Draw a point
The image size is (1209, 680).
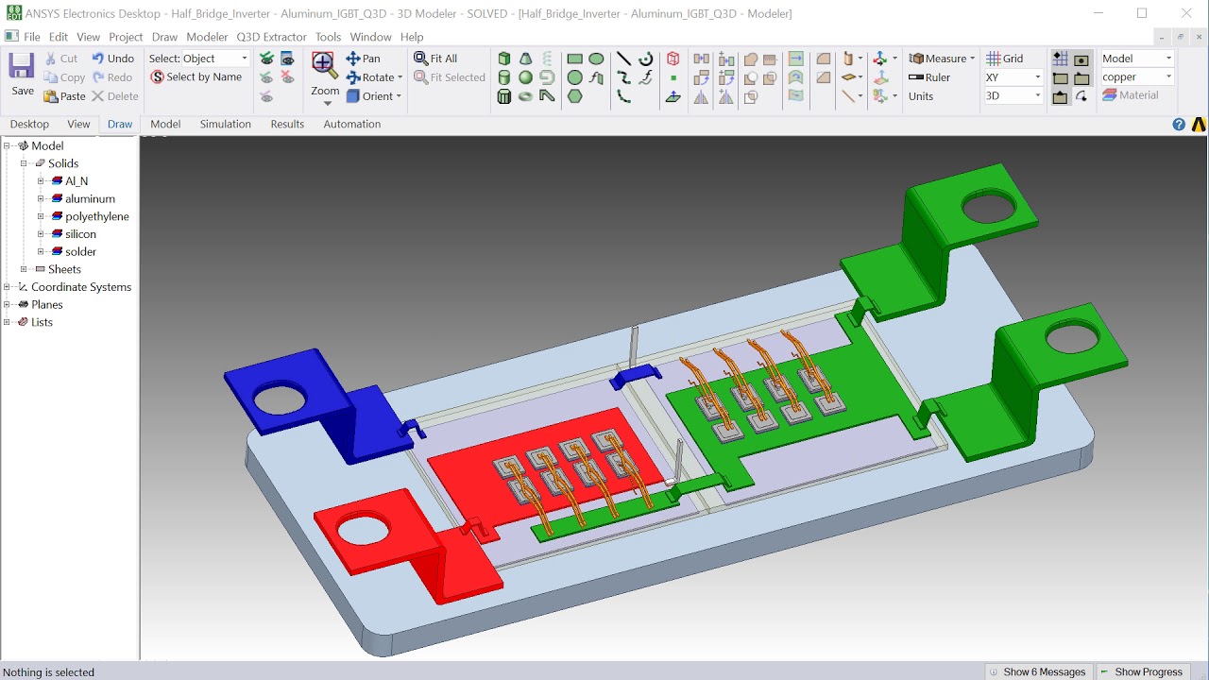click(673, 77)
